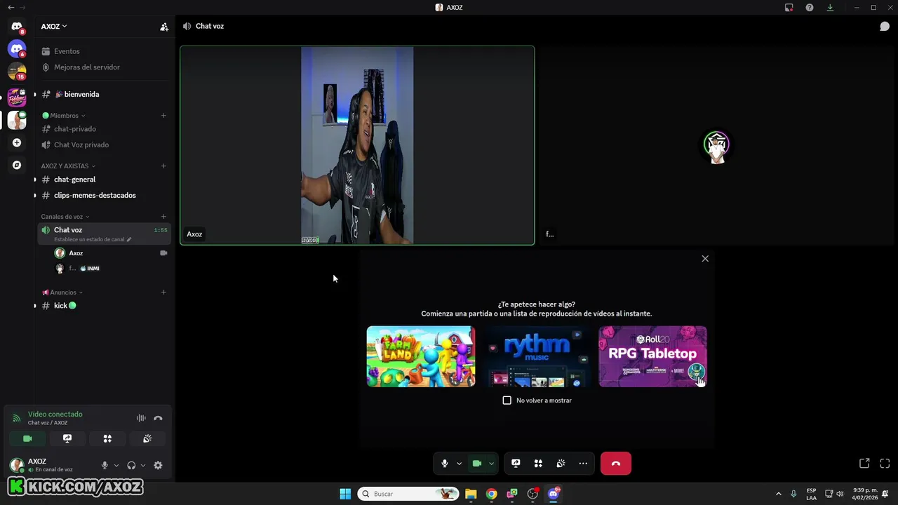Open the taskbar clock showing 9:39 p. m.
The width and height of the screenshot is (898, 505).
[865, 494]
